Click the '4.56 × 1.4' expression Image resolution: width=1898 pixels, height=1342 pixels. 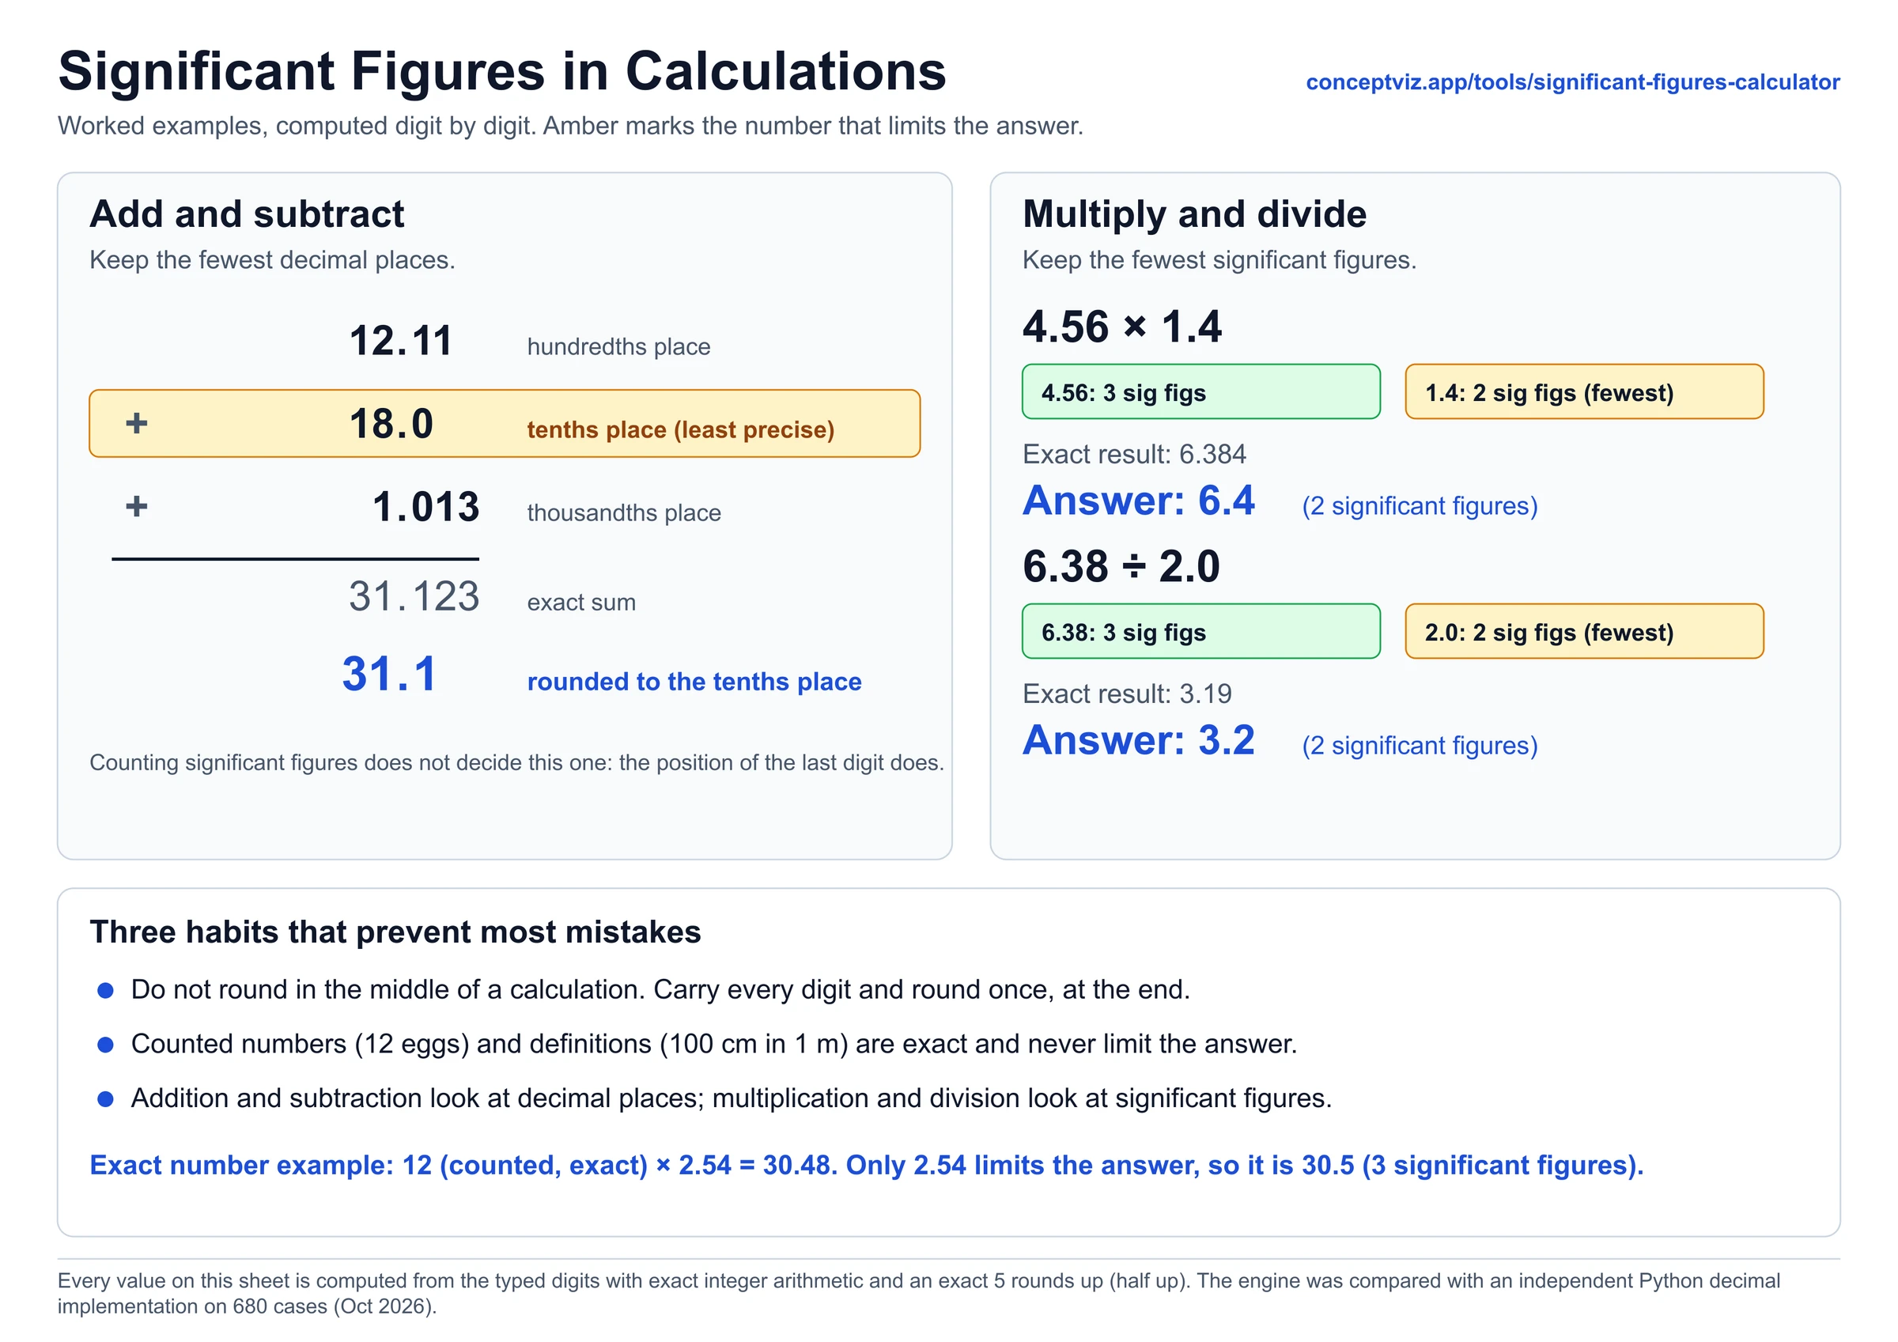click(1121, 326)
